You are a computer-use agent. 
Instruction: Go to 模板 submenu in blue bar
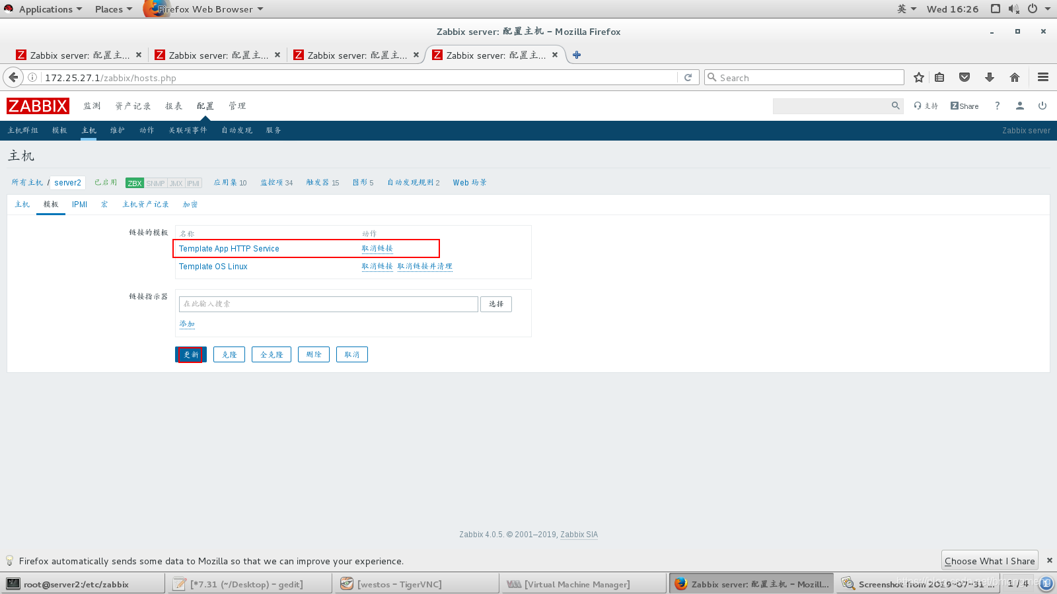(59, 130)
